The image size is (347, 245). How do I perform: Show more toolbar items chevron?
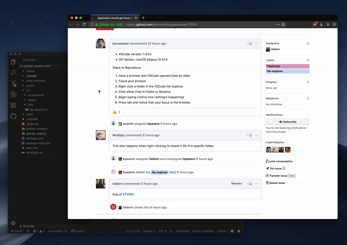point(328,24)
